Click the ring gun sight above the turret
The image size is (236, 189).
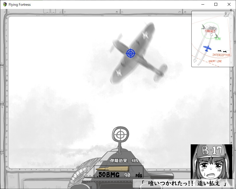click(x=120, y=134)
